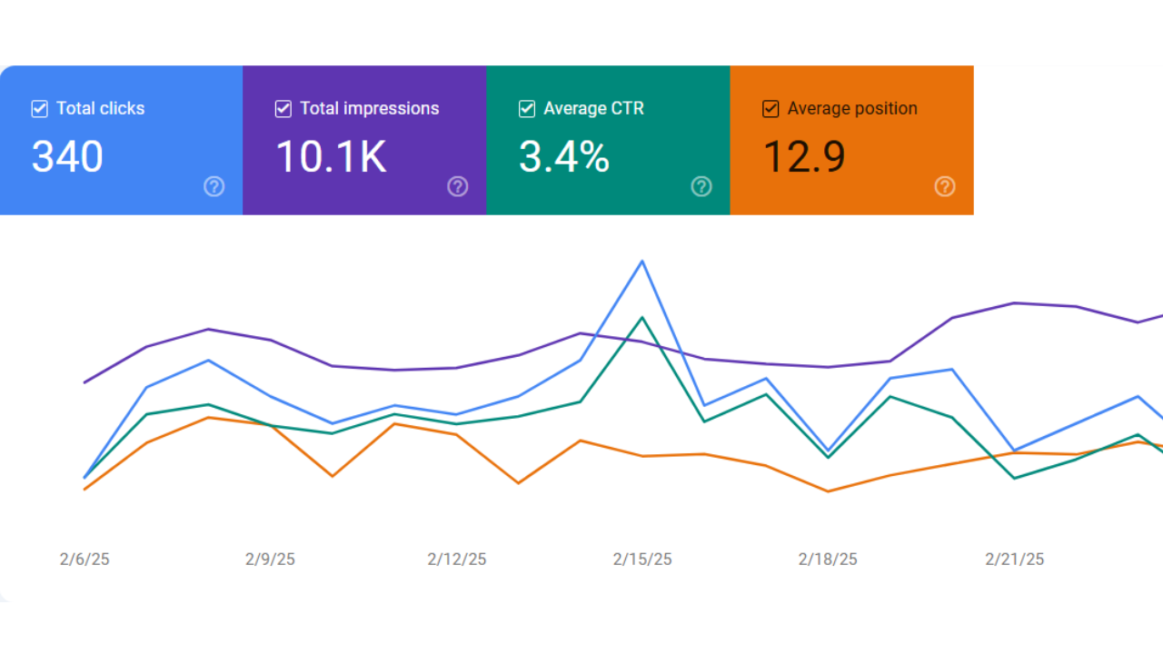Open the help icon on Average position card

click(x=944, y=186)
